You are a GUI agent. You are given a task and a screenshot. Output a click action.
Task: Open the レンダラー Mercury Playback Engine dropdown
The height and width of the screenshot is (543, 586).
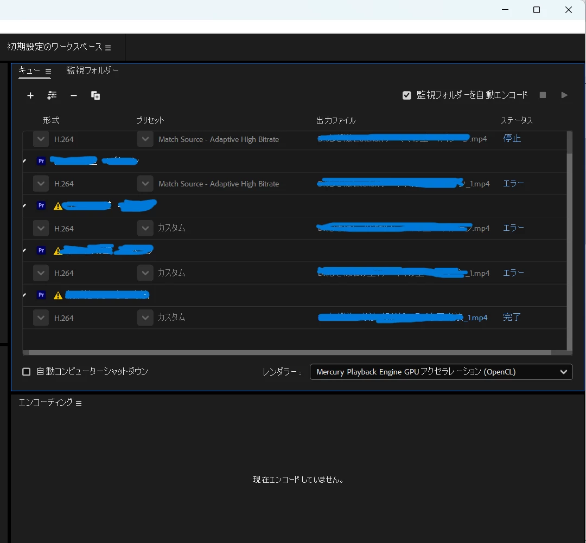(x=441, y=372)
